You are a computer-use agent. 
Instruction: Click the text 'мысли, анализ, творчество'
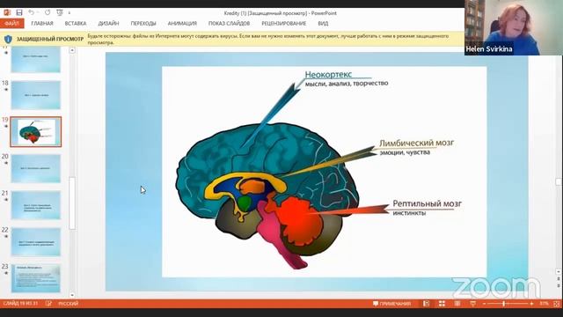click(x=347, y=84)
